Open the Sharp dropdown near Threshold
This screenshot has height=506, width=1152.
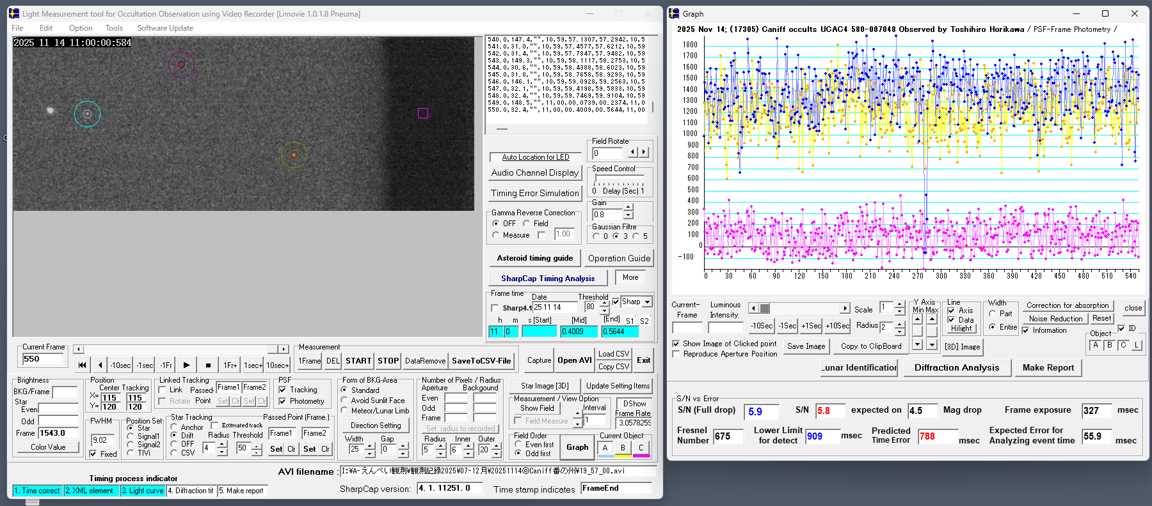tap(647, 302)
